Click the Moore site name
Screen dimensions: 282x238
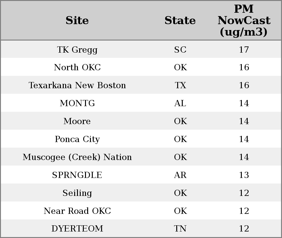(x=77, y=121)
